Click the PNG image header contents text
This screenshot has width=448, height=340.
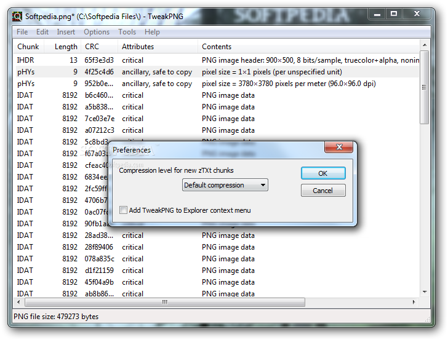coord(310,60)
